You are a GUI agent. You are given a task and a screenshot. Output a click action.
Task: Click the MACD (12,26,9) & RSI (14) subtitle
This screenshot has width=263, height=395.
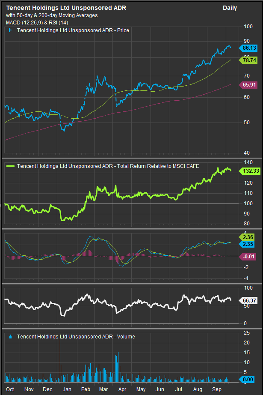pyautogui.click(x=43, y=22)
